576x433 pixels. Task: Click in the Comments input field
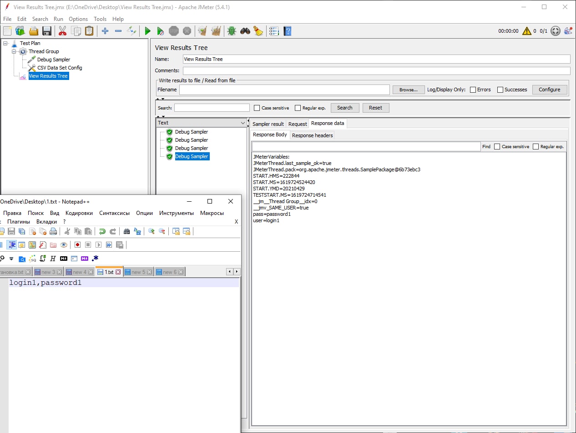point(376,70)
